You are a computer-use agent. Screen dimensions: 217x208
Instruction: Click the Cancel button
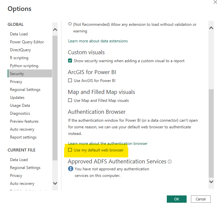[201, 199]
